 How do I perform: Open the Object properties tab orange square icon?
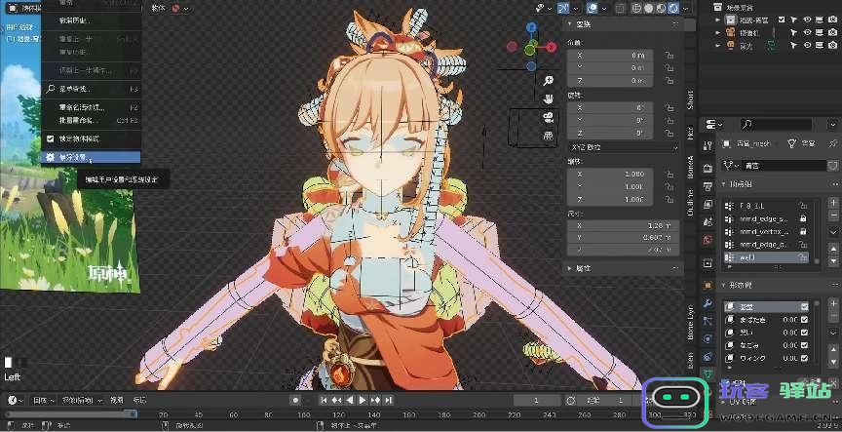pyautogui.click(x=708, y=285)
